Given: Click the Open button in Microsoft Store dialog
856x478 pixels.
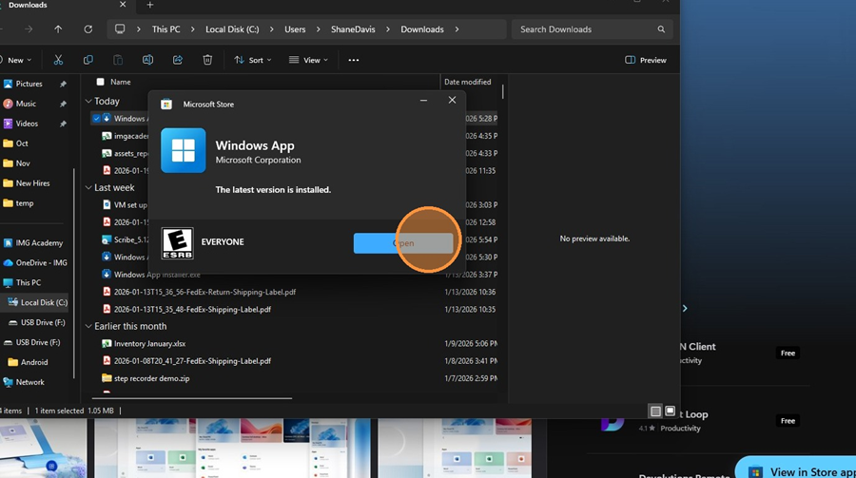Looking at the screenshot, I should point(403,243).
